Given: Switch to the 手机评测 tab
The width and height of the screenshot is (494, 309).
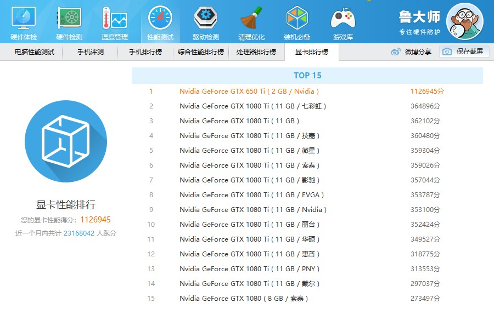Looking at the screenshot, I should tap(91, 52).
